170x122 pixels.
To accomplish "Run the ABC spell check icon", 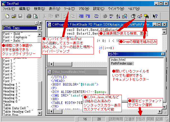I will point(111,16).
